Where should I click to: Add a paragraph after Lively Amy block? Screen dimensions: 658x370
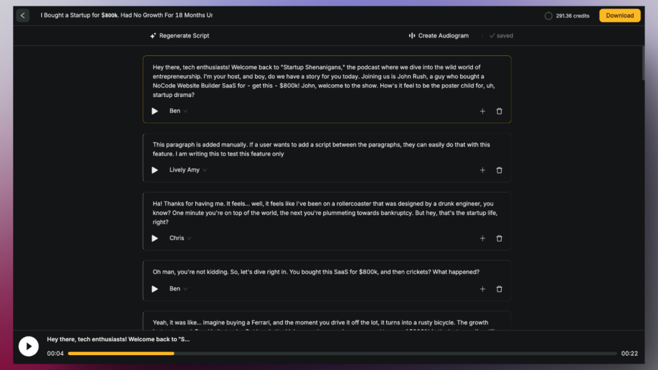click(x=483, y=170)
